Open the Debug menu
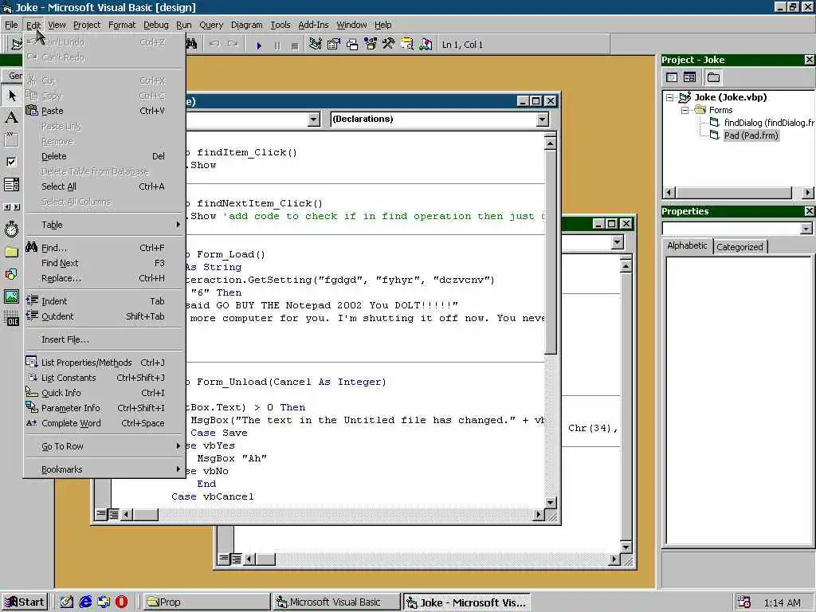The image size is (816, 612). 155,25
